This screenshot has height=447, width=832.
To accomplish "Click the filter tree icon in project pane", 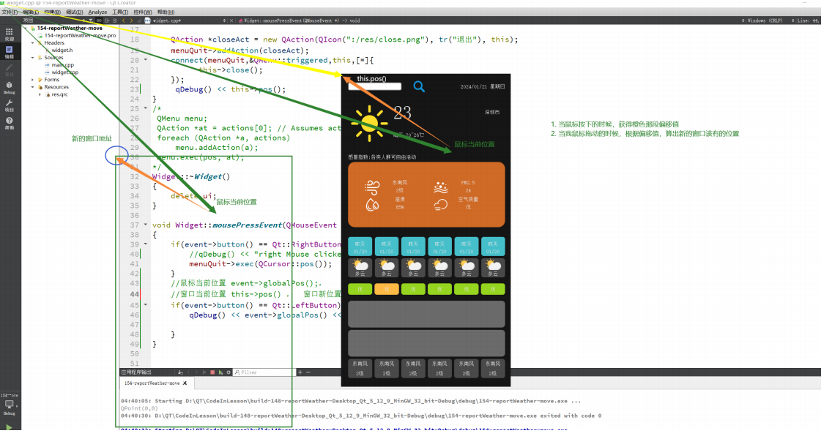I will (91, 20).
